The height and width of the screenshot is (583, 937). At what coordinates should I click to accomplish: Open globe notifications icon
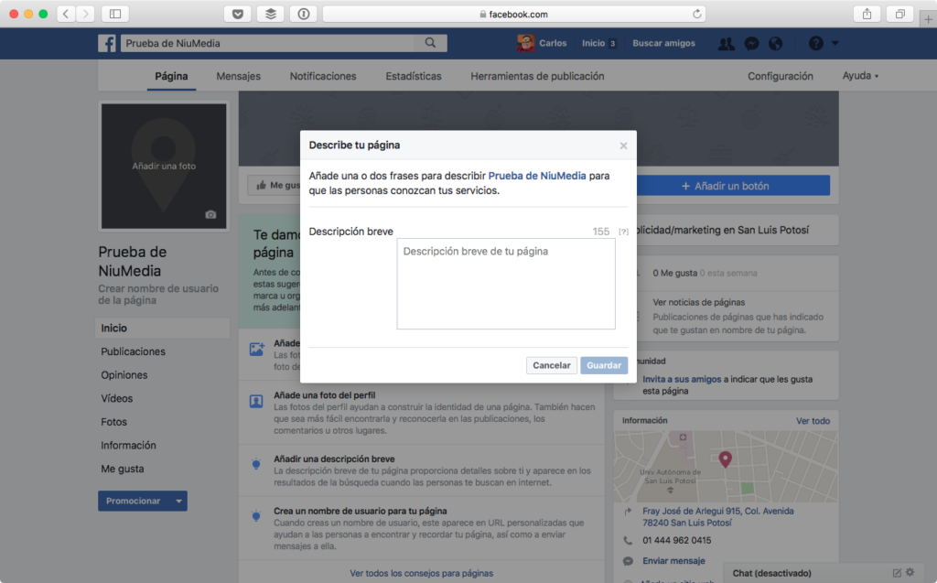pyautogui.click(x=776, y=43)
